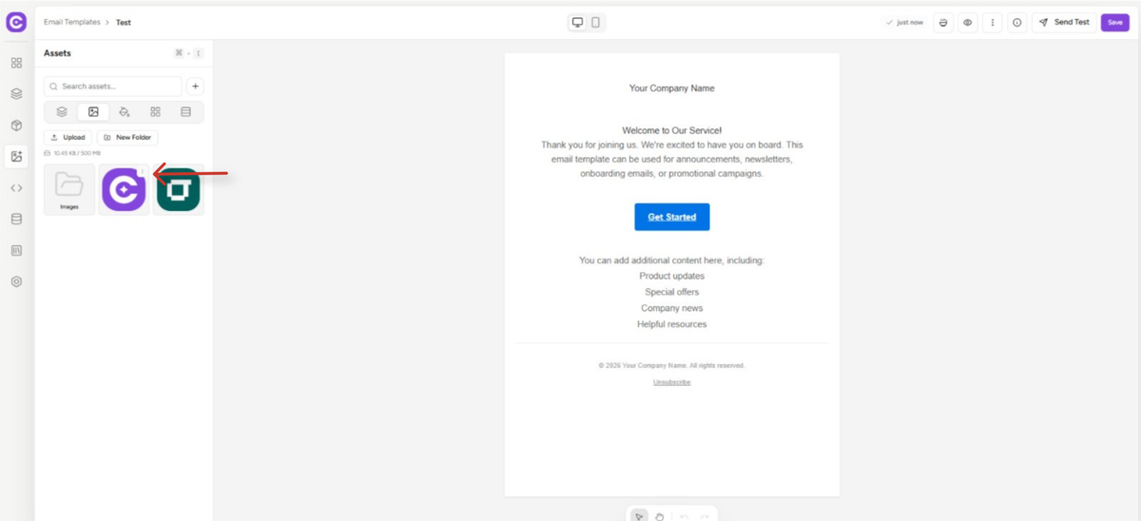Select the Company news line
Viewport: 1141px width, 521px height.
coord(672,308)
